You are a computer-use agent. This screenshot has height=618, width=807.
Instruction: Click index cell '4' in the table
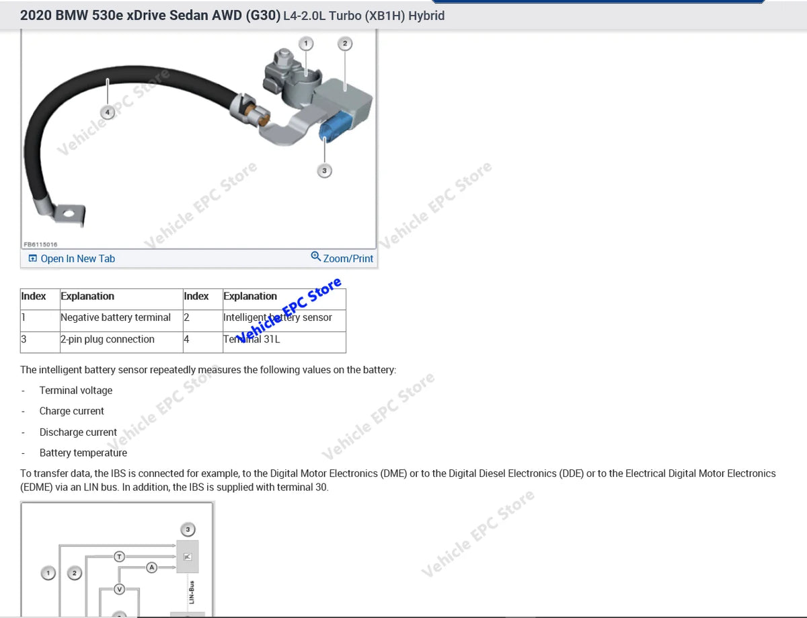202,342
